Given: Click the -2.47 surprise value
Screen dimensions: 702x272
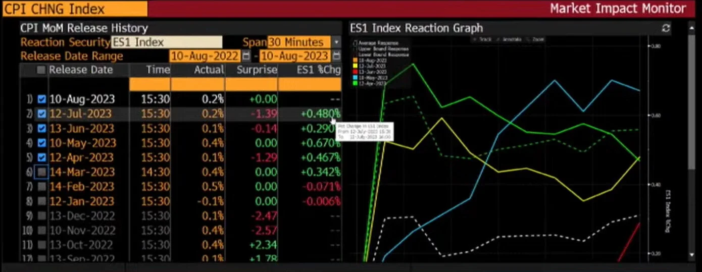Looking at the screenshot, I should (x=265, y=216).
